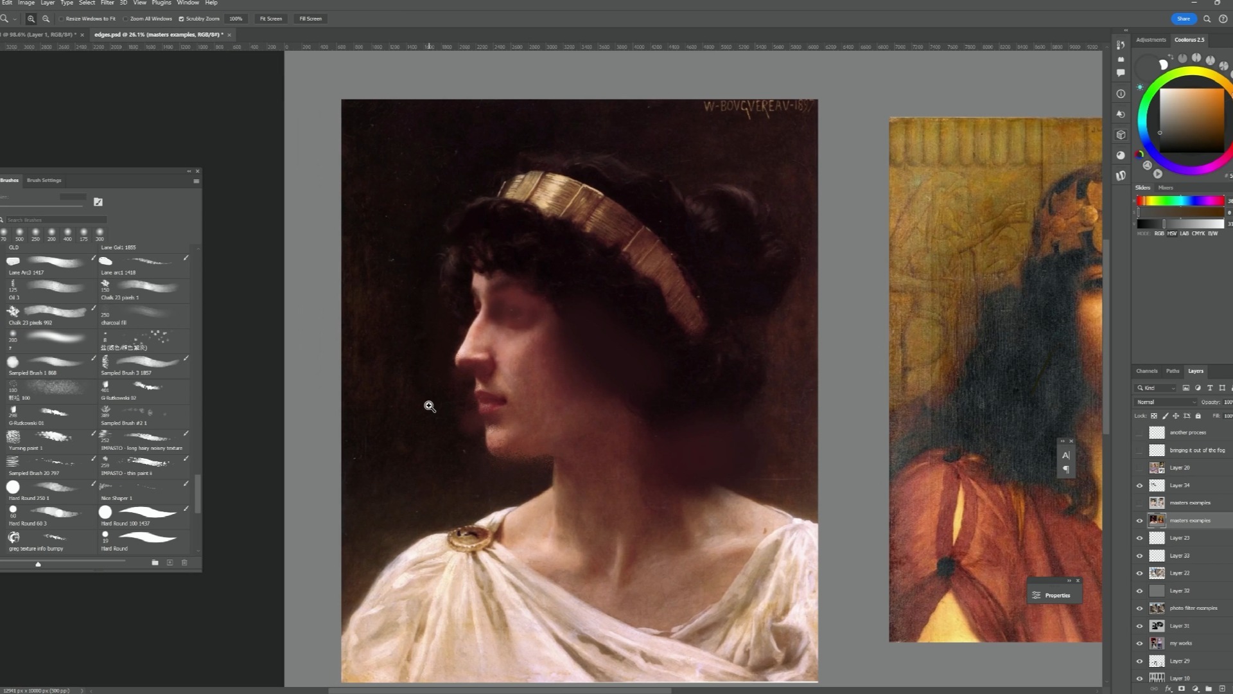The height and width of the screenshot is (694, 1233).
Task: Filter layers by pixel layer icon
Action: 1185,387
